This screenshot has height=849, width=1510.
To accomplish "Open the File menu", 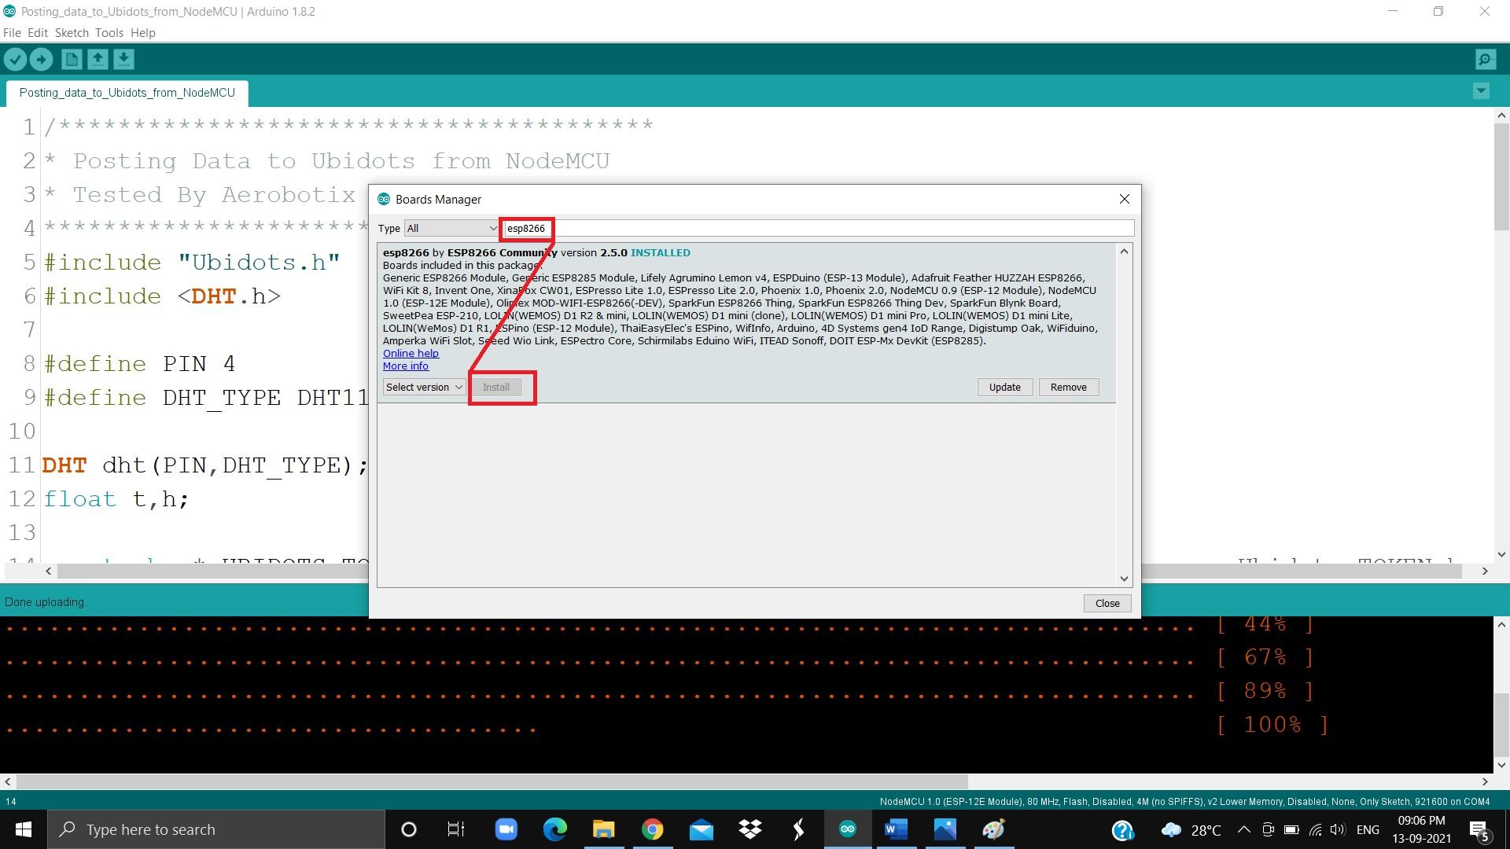I will point(12,33).
